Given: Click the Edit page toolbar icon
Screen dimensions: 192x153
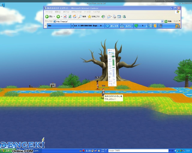Looking at the screenshot, I should pyautogui.click(x=119, y=17).
